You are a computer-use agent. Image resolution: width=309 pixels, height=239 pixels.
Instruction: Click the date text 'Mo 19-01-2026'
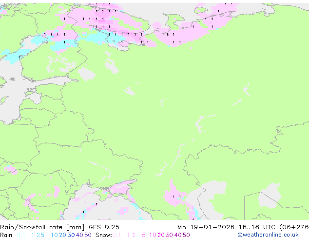pos(206,227)
